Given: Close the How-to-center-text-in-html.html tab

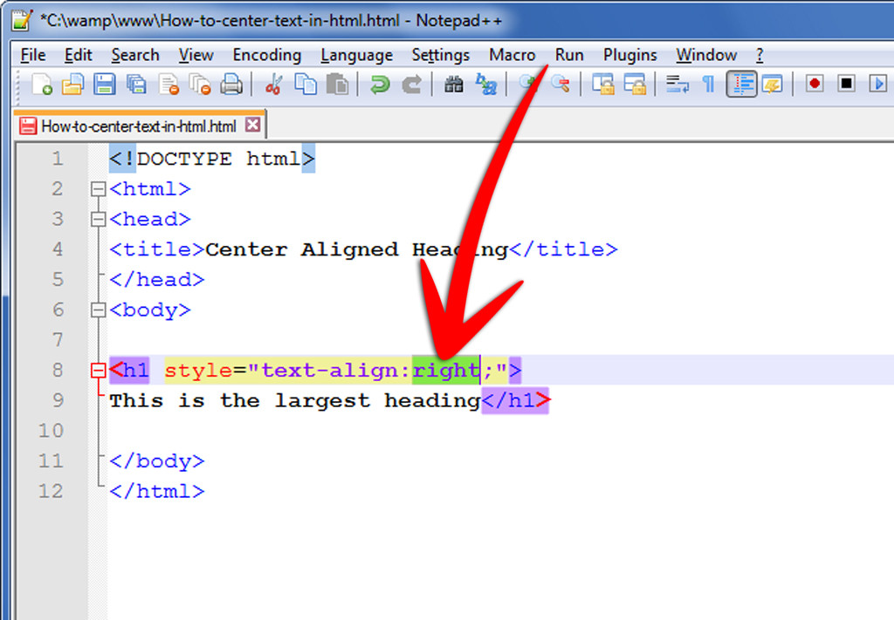Looking at the screenshot, I should (x=252, y=126).
